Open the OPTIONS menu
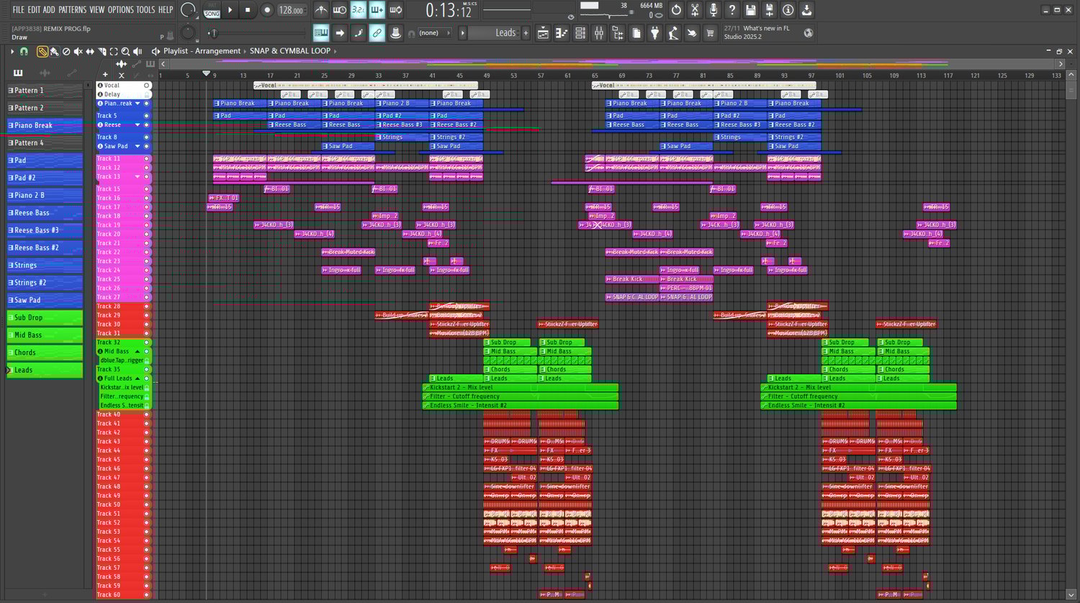Screen dimensions: 1080x603 [121, 10]
